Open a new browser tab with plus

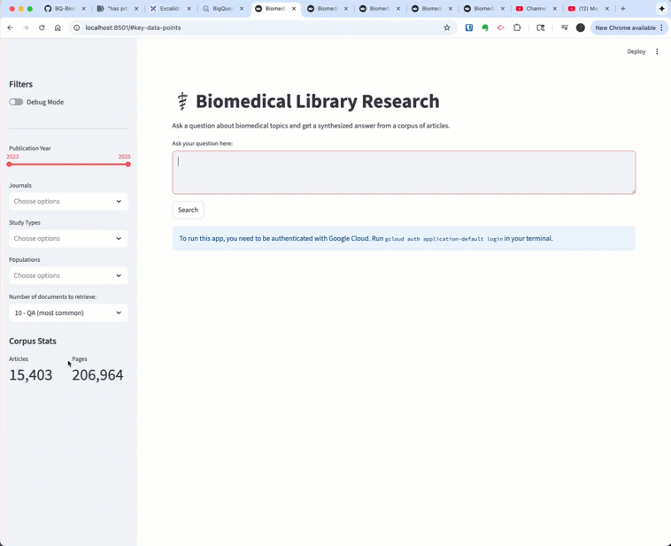[x=623, y=9]
